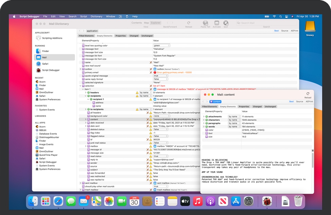Open Script Debugger from the Dock

click(x=267, y=201)
